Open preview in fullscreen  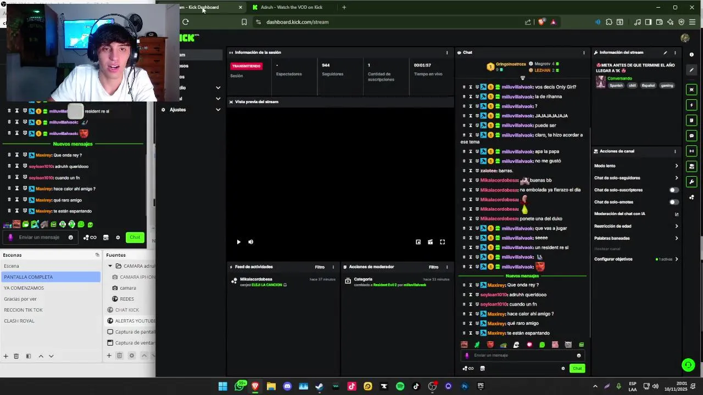point(442,242)
